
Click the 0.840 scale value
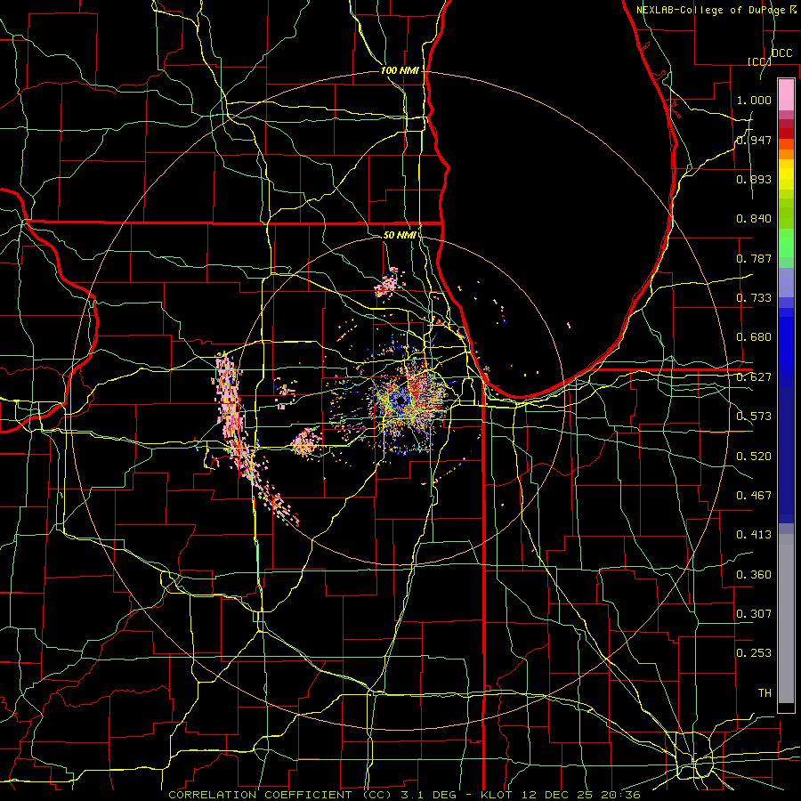point(754,219)
